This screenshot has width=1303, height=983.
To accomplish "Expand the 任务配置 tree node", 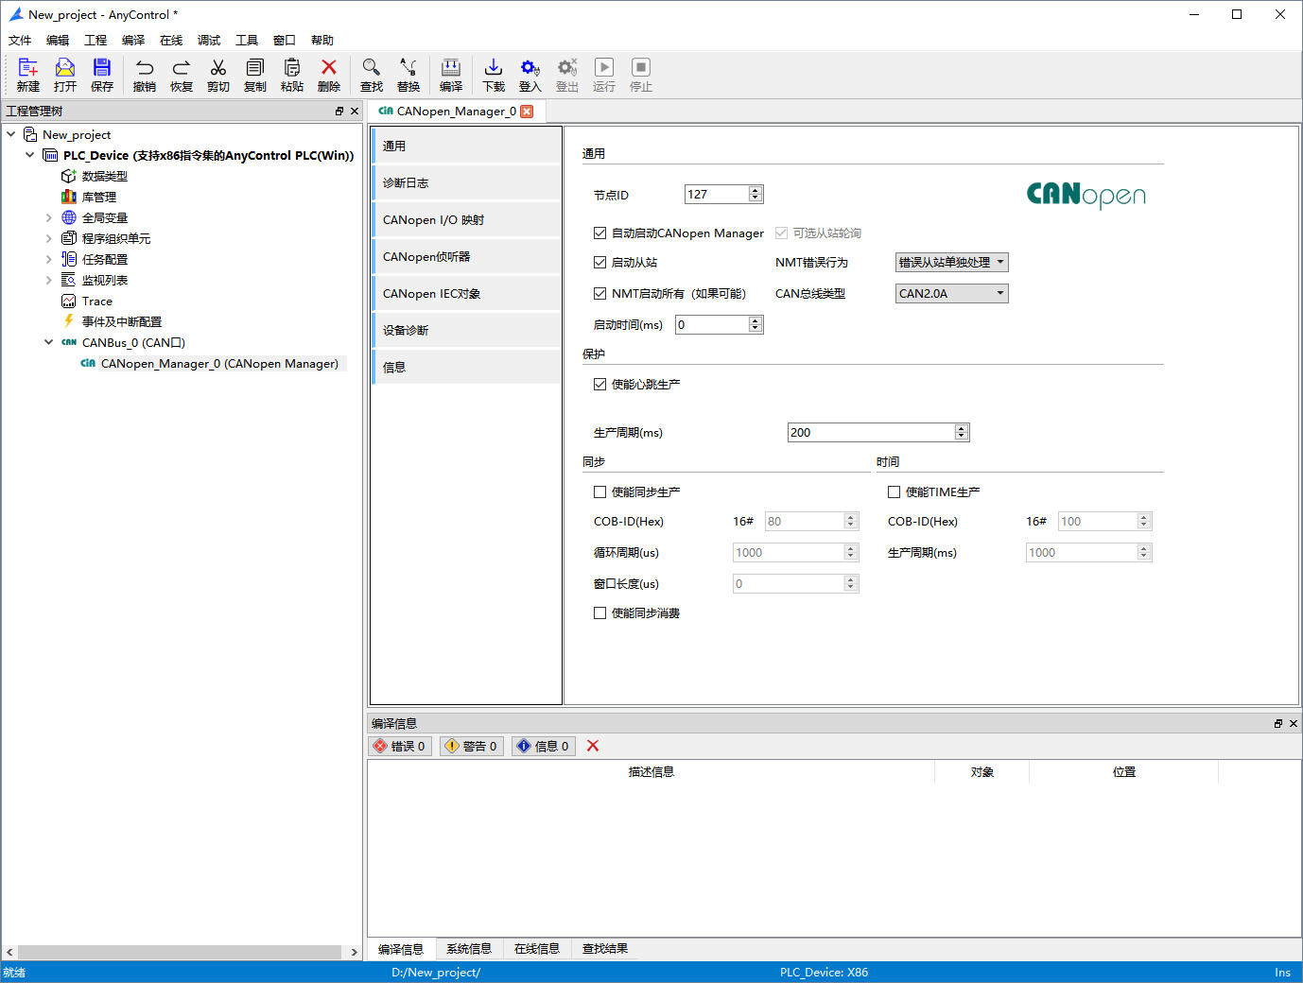I will (x=49, y=259).
